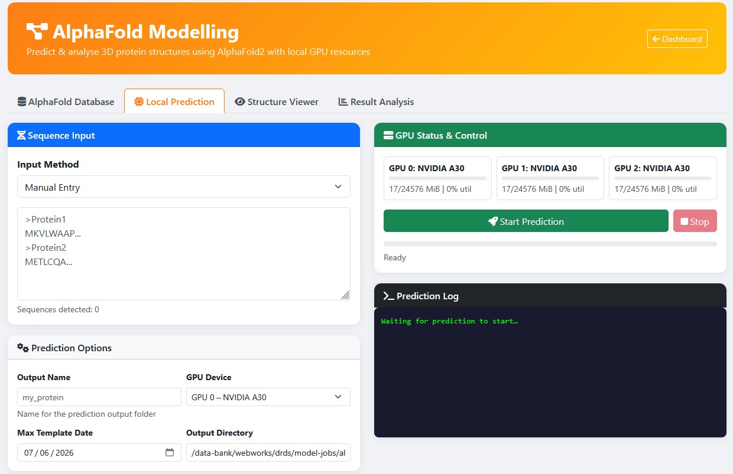Select the Local Prediction tab
733x474 pixels.
(x=174, y=102)
